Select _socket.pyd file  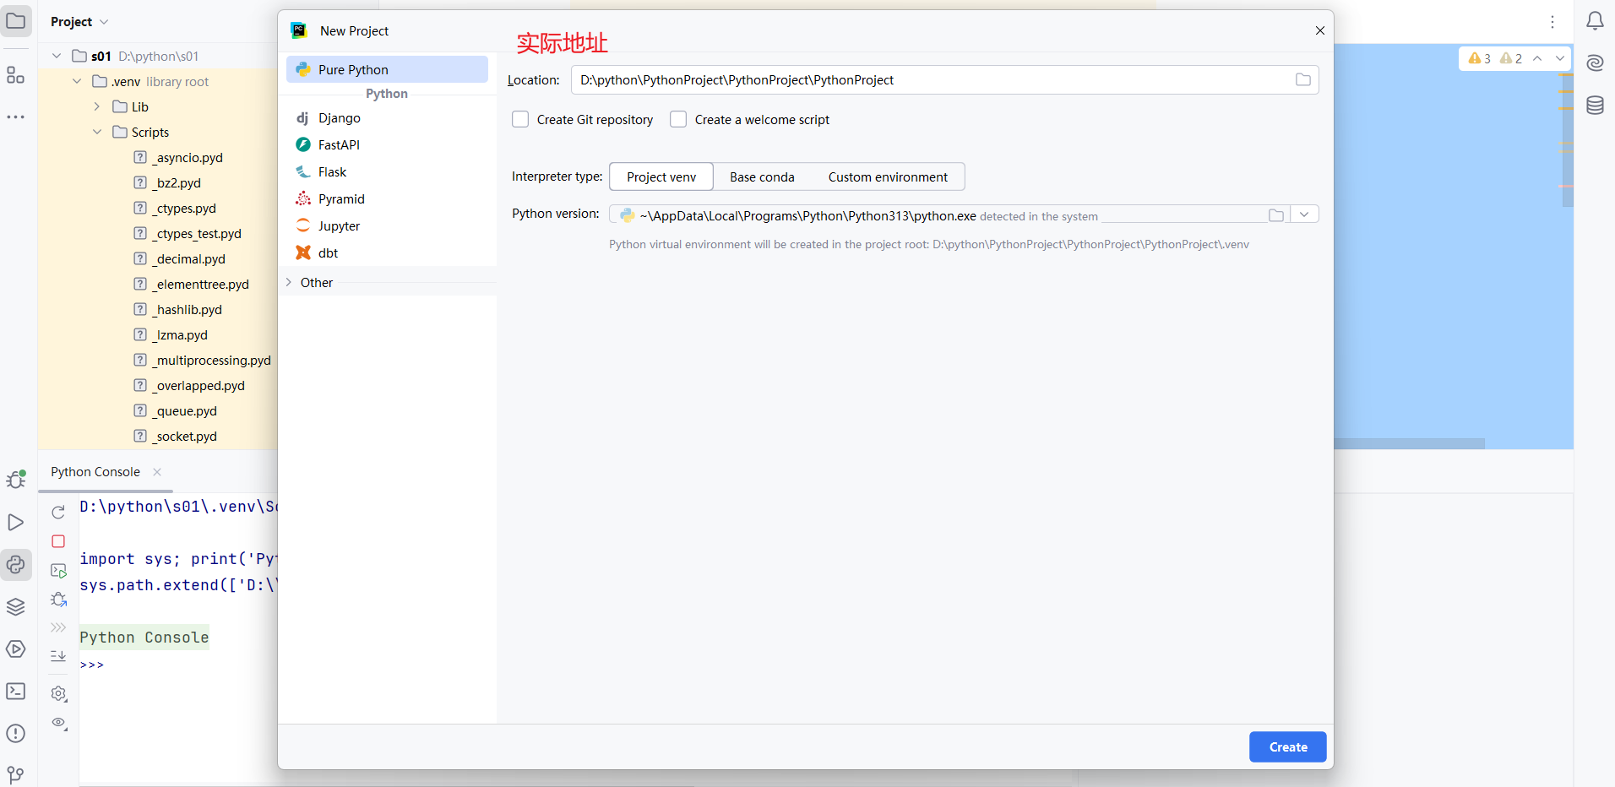[x=186, y=436]
